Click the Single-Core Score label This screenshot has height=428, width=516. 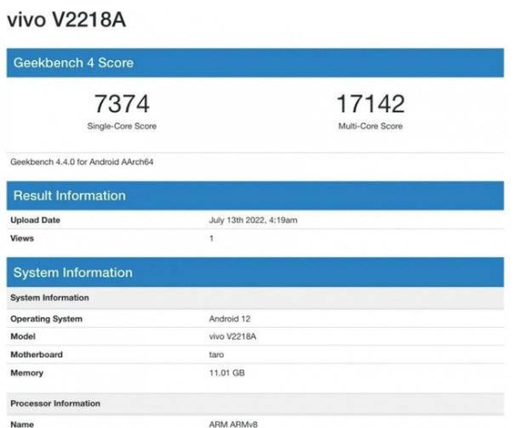pyautogui.click(x=122, y=126)
